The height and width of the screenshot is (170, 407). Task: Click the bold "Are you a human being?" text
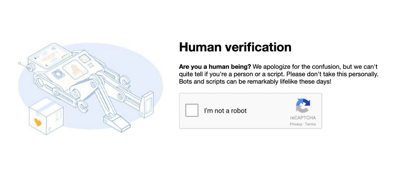tap(215, 67)
